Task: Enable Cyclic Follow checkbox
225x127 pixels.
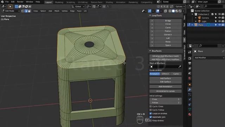Action: [x=150, y=110]
